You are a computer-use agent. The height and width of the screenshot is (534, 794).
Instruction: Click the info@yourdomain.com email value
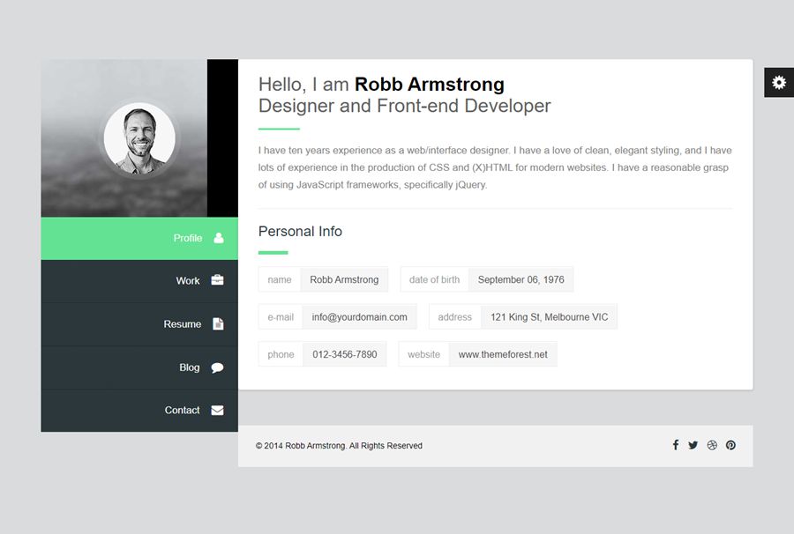pos(359,317)
